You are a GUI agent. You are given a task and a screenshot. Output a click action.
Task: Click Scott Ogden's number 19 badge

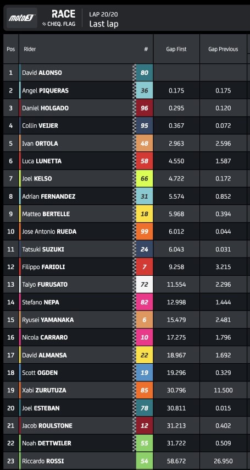[x=145, y=373]
